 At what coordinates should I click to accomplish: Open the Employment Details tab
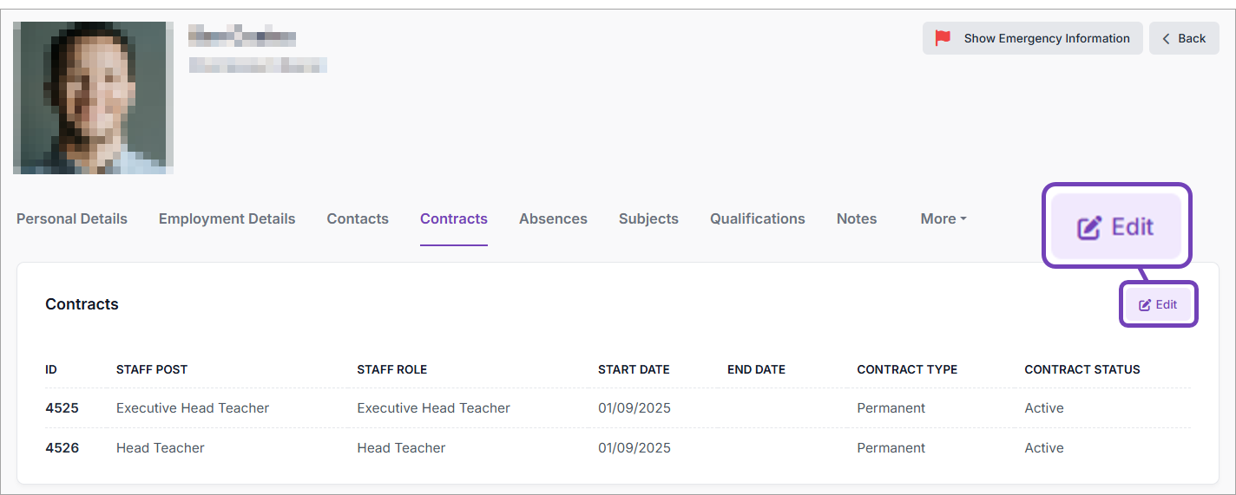(x=227, y=219)
